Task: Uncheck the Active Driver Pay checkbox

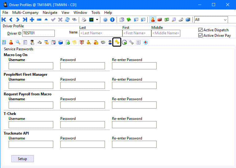Action: point(201,36)
